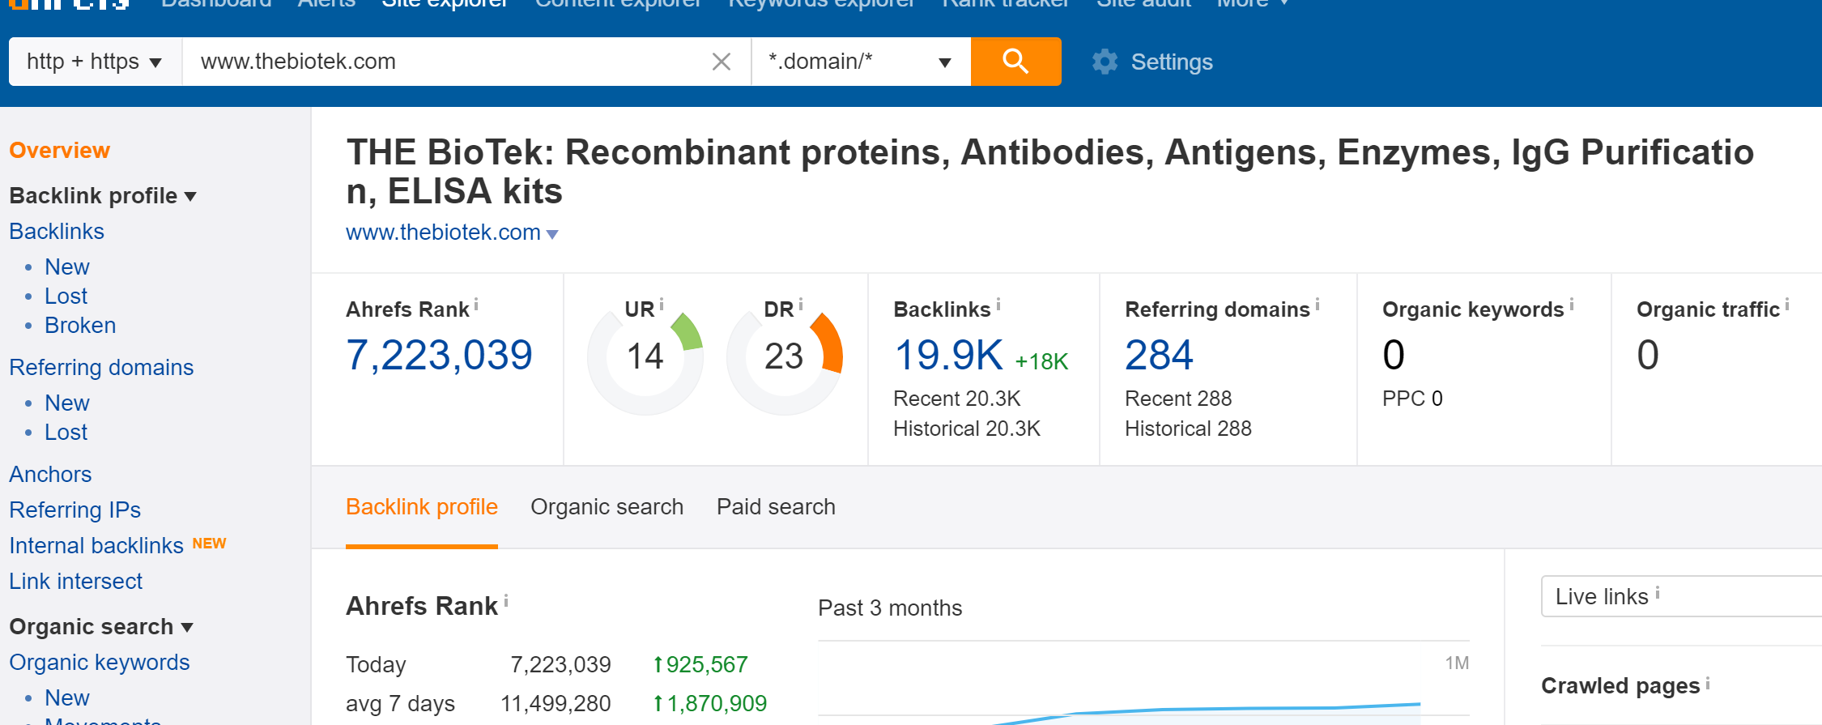The height and width of the screenshot is (725, 1822).
Task: Clear the URL with the X icon
Action: coord(721,62)
